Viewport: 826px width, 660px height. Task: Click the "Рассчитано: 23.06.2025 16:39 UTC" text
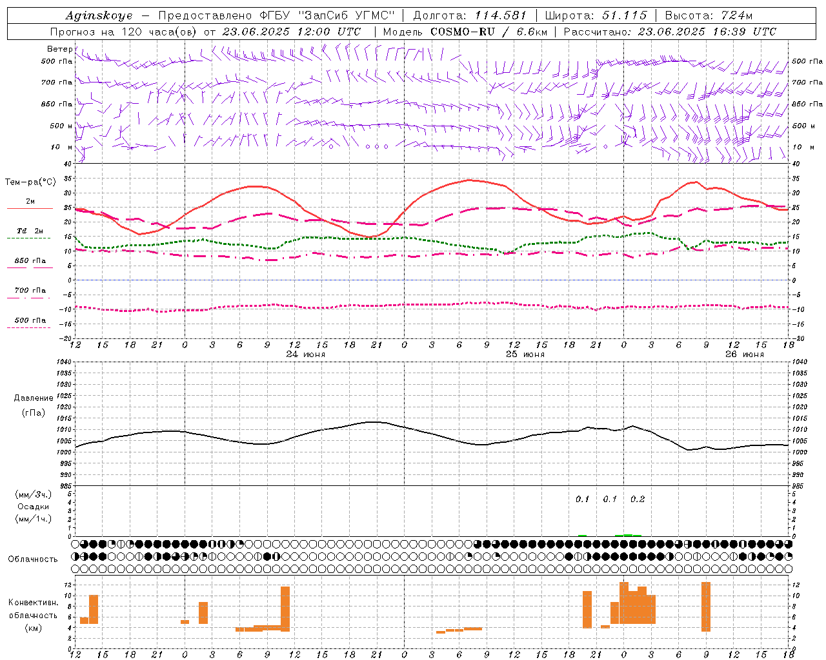click(670, 32)
